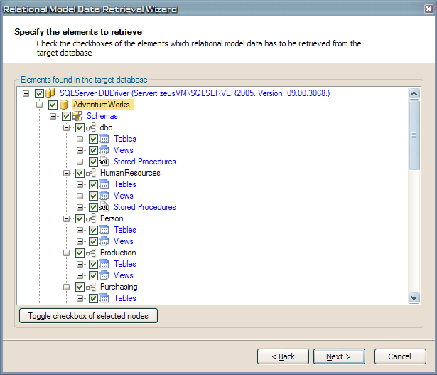Toggle the Purchasing Tables checkbox
Viewport: 437px width, 375px height.
click(x=93, y=299)
